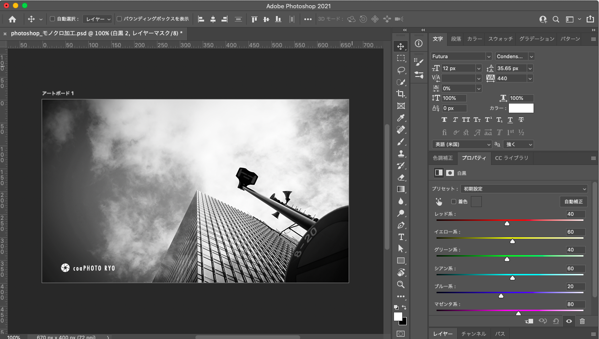Select the Horizontal Type tool
This screenshot has width=599, height=339.
pyautogui.click(x=401, y=237)
